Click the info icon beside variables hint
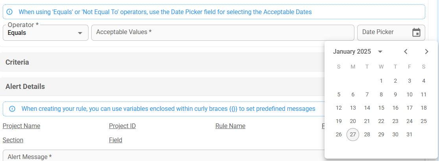 [x=12, y=109]
